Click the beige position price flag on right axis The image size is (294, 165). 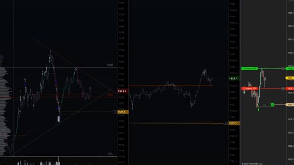point(290,105)
